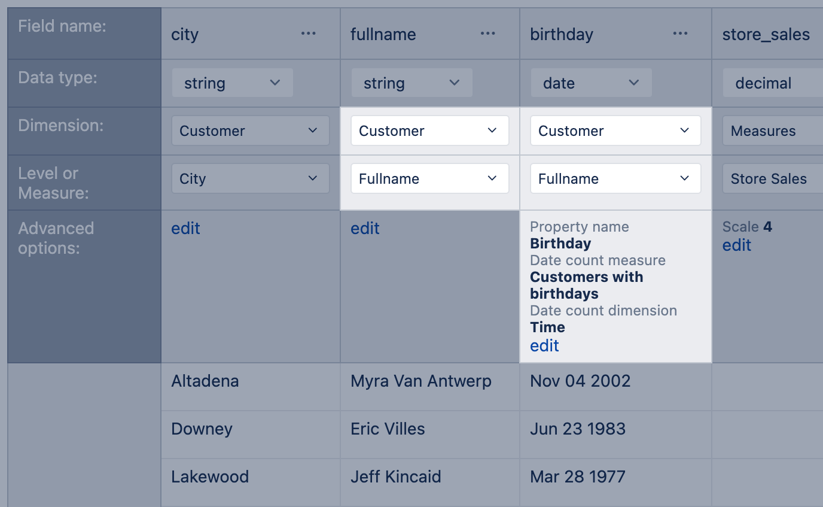823x507 pixels.
Task: Open the birthday column options ellipsis
Action: tap(680, 34)
